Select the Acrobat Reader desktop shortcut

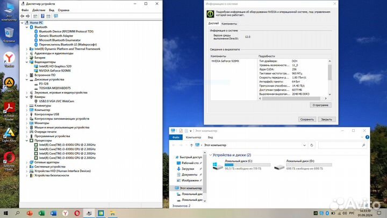(9, 112)
